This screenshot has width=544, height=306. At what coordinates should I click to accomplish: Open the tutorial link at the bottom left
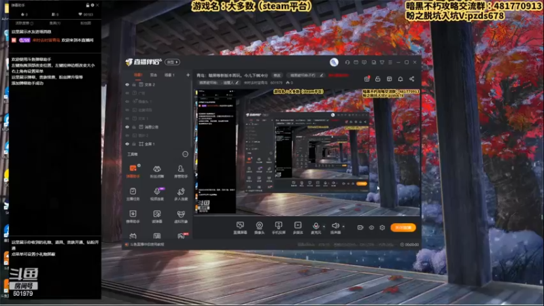pos(147,245)
